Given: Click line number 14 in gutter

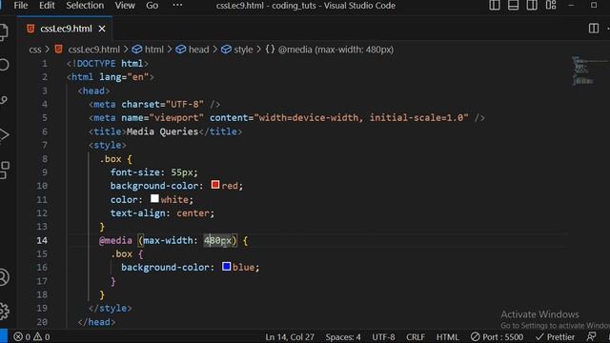Looking at the screenshot, I should click(42, 240).
